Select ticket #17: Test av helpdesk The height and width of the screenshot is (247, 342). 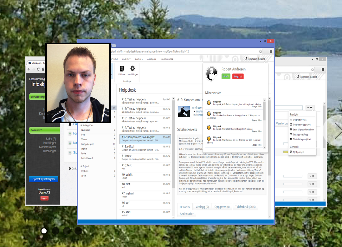[145, 110]
